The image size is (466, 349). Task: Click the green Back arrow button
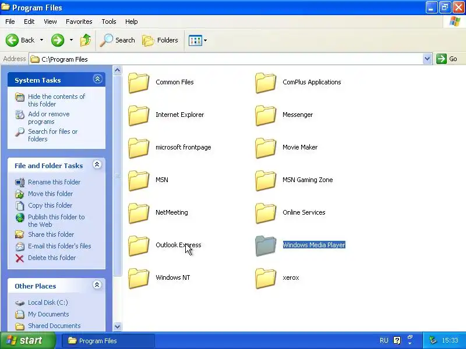pyautogui.click(x=12, y=40)
